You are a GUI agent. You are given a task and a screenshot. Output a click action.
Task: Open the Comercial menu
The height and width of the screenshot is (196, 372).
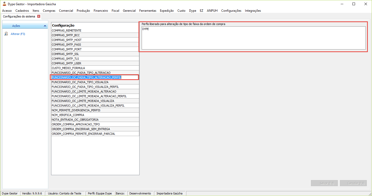66,11
